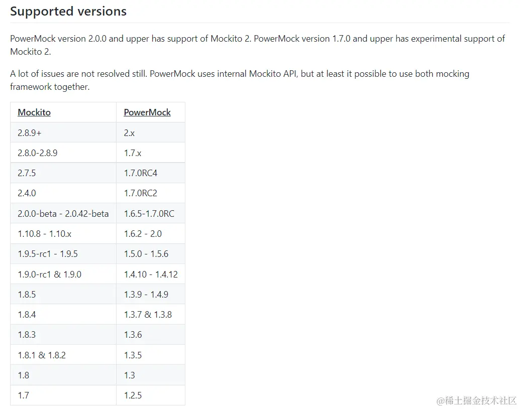Click the Mockito column header

34,112
